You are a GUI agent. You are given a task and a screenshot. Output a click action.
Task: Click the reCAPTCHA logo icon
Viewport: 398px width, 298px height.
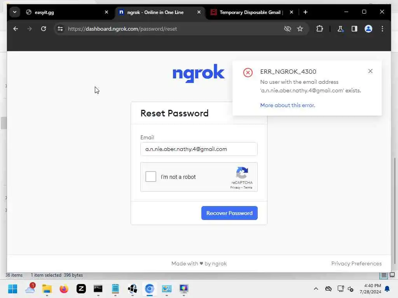[242, 173]
